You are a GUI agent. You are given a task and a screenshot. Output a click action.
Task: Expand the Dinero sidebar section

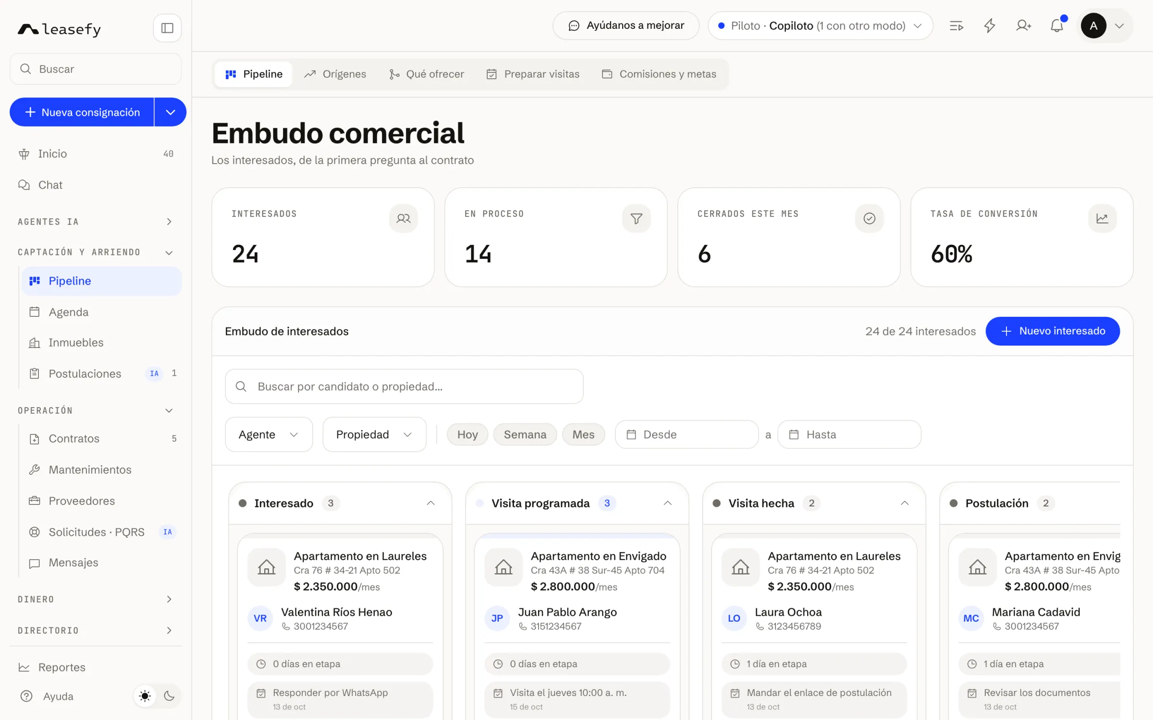[x=96, y=599]
